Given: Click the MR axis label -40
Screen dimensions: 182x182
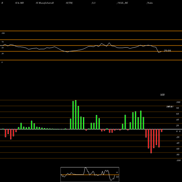Looking at the screenshot, I should 178,143.
